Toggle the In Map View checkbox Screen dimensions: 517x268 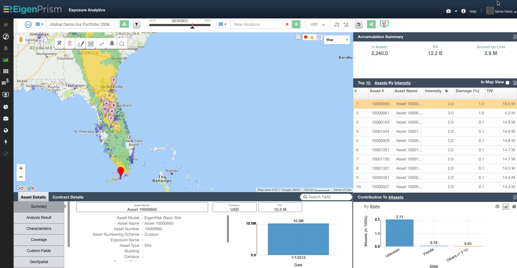[507, 83]
